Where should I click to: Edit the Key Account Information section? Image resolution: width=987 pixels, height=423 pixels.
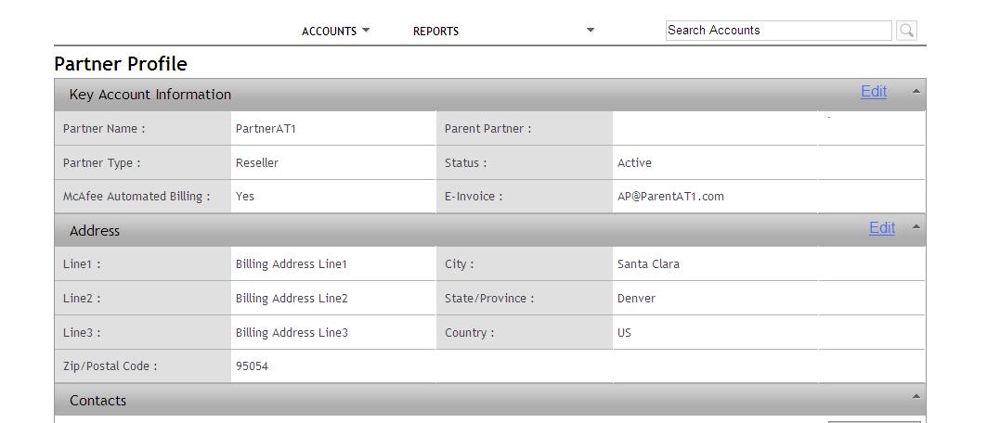point(874,92)
